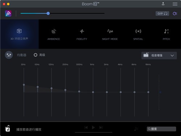The height and width of the screenshot is (136, 181).
Task: Click the play button
Action: coord(93,128)
